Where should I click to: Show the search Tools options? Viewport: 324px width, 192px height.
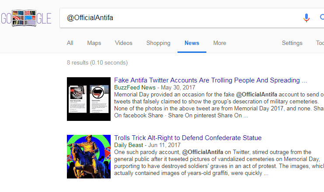coord(320,43)
